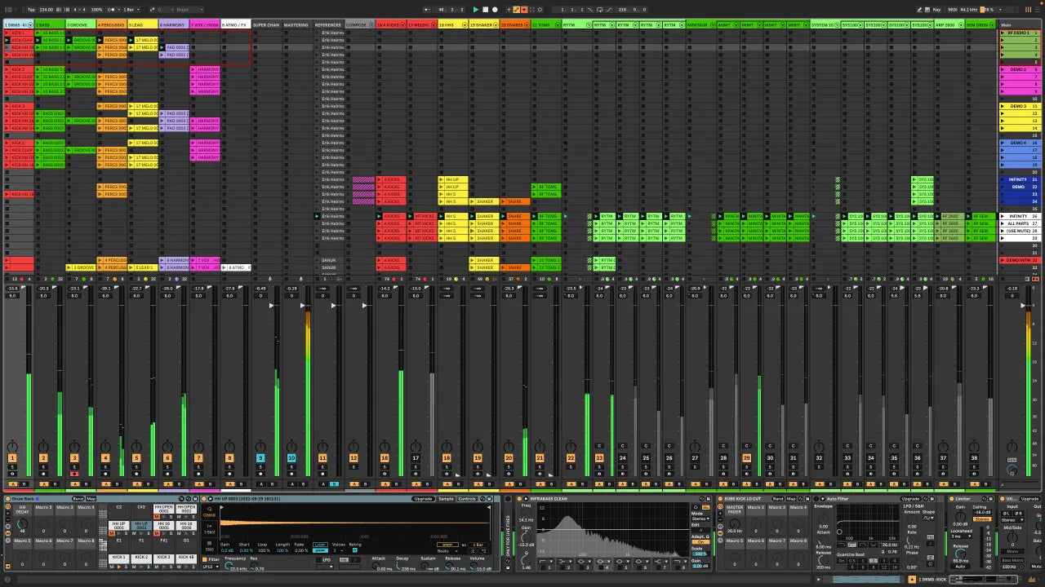Click the Stop button in the transport

pyautogui.click(x=485, y=10)
